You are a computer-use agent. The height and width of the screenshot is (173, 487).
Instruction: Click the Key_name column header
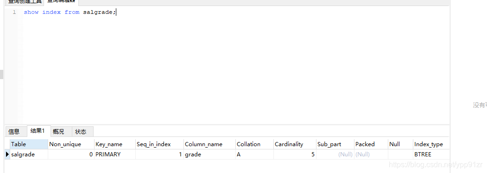tap(115, 144)
